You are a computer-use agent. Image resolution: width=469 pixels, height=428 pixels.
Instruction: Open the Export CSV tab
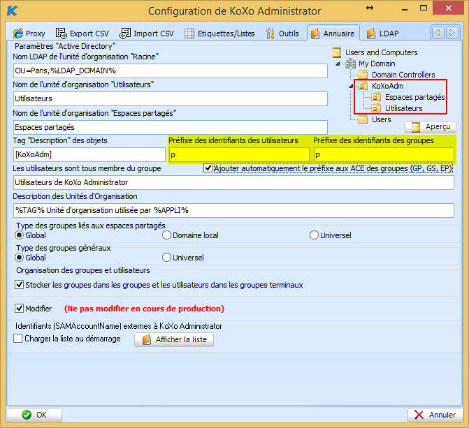pos(82,34)
